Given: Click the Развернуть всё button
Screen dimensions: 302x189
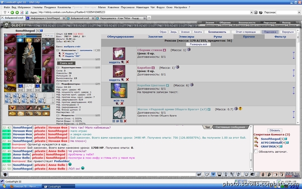Looking at the screenshot, I should (198, 44).
